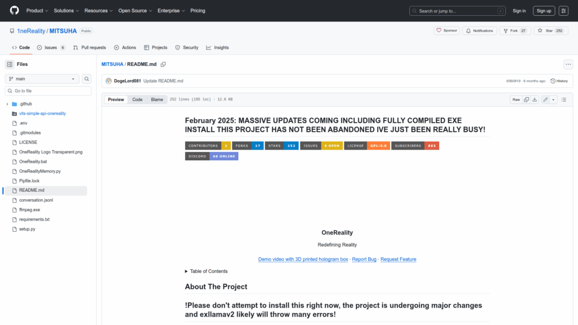
Task: Open the Pull requests tab
Action: (90, 47)
